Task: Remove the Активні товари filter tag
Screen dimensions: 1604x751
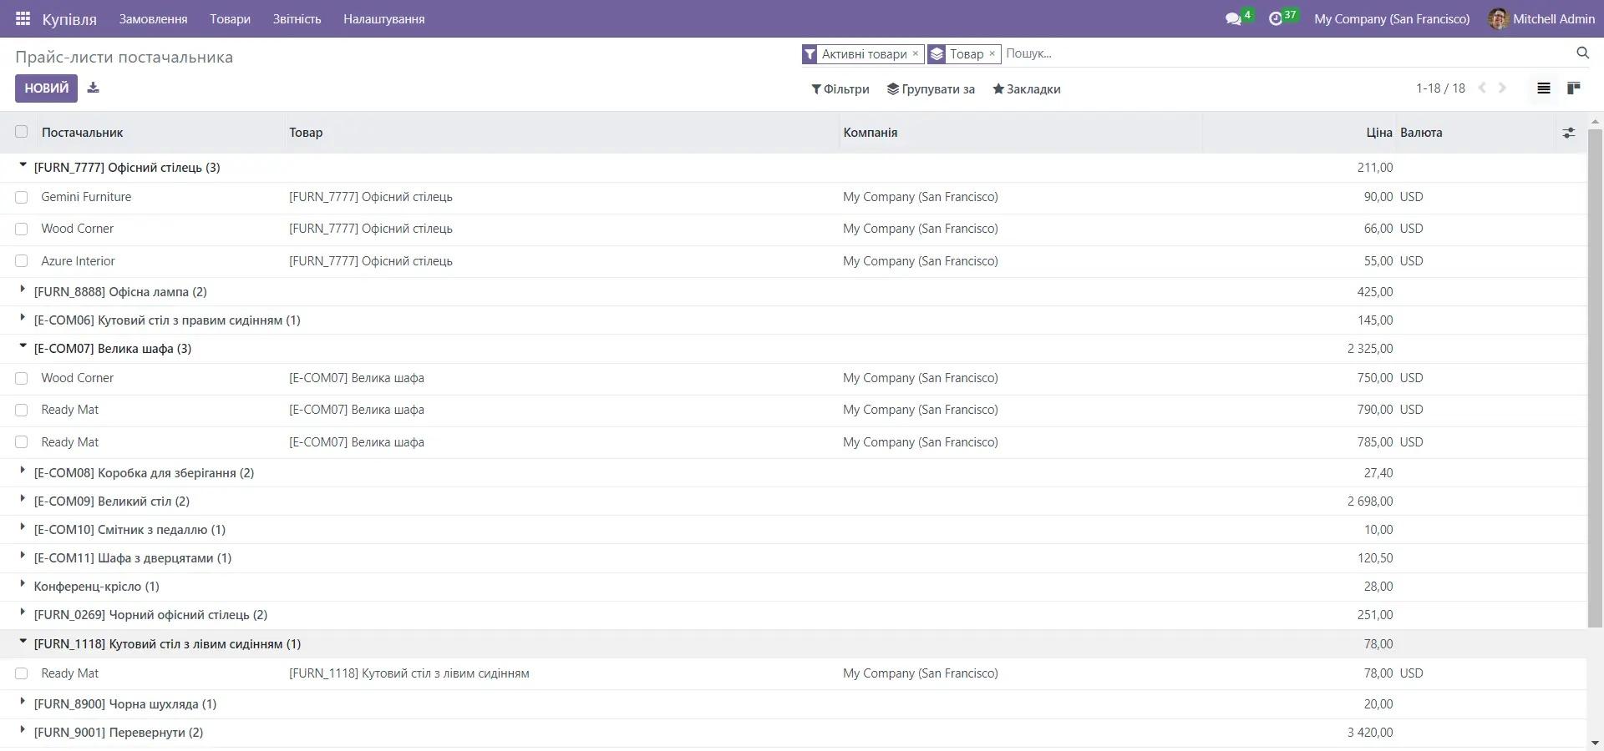Action: [x=915, y=53]
